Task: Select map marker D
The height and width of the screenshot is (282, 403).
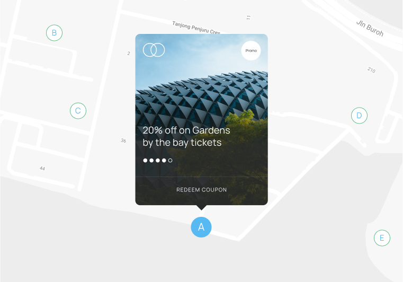Action: [x=359, y=116]
